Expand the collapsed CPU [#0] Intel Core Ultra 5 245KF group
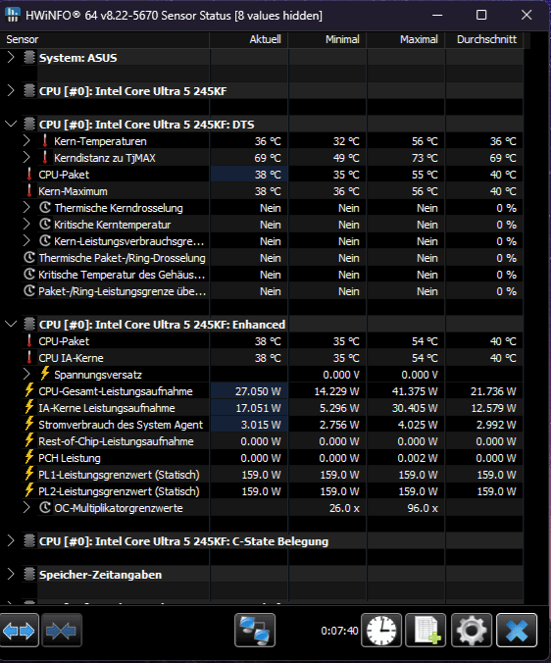The height and width of the screenshot is (663, 551). click(11, 91)
